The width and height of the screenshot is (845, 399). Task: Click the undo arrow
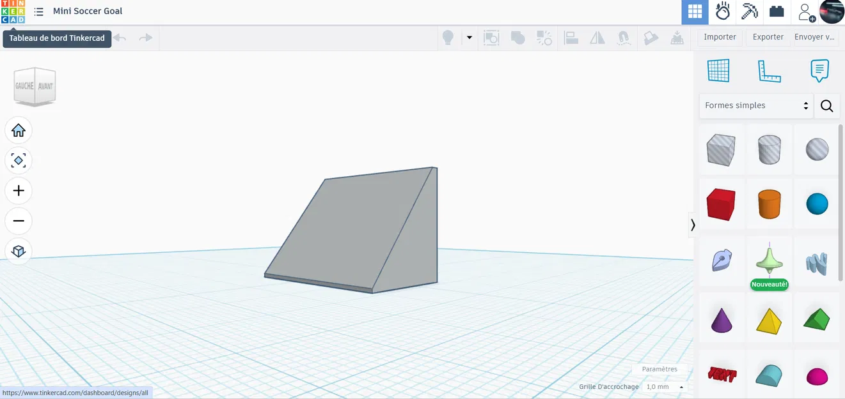pyautogui.click(x=120, y=38)
